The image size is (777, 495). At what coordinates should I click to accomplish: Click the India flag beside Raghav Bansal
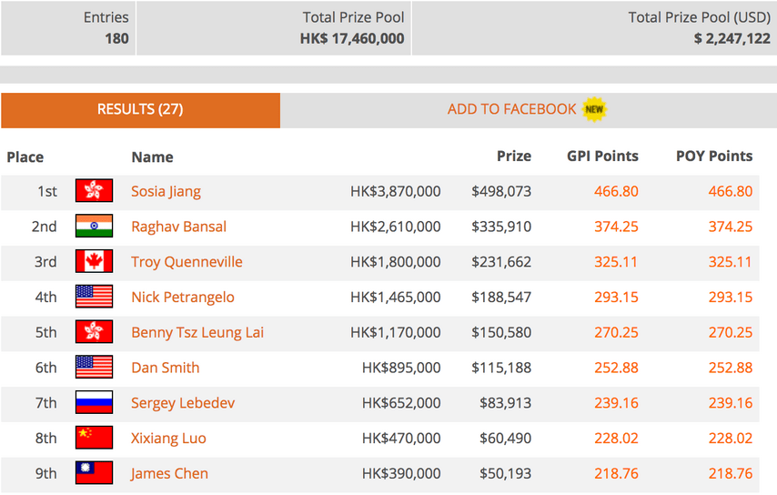[x=94, y=226]
